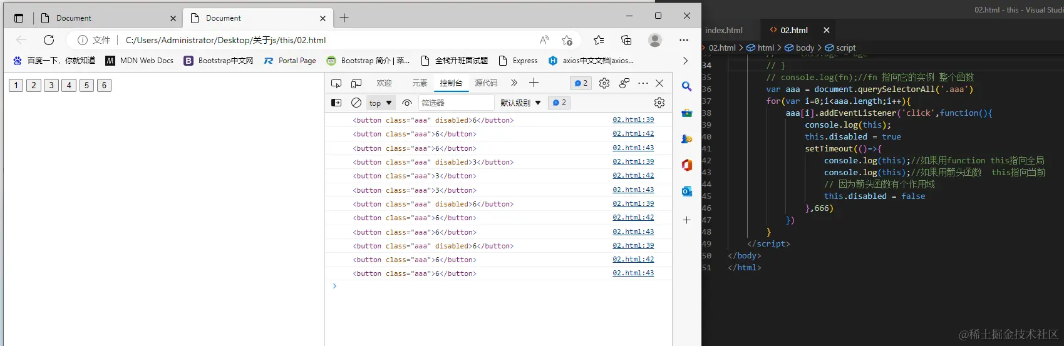The image size is (1064, 346).
Task: Click the address bar URL
Action: click(x=226, y=40)
